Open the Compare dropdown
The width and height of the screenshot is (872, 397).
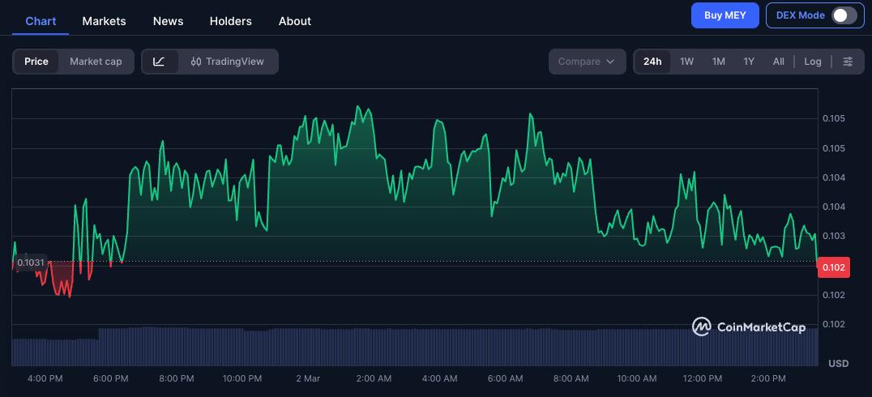coord(587,62)
